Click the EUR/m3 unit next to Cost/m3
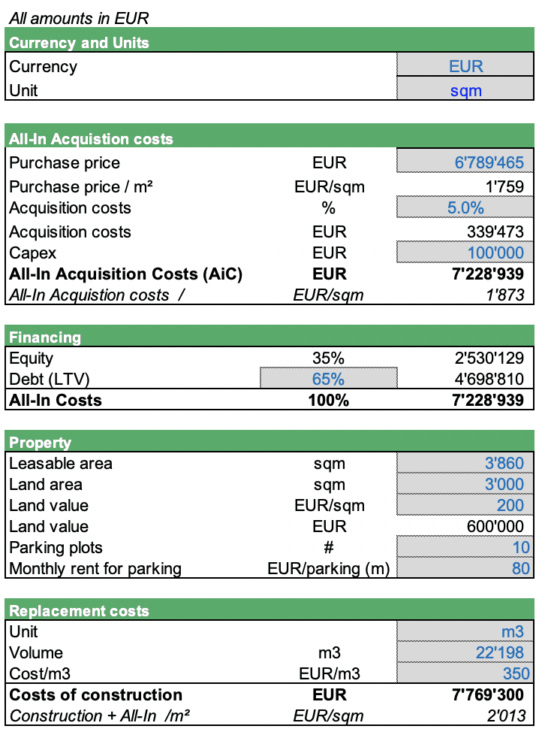536x729 pixels. (x=330, y=673)
